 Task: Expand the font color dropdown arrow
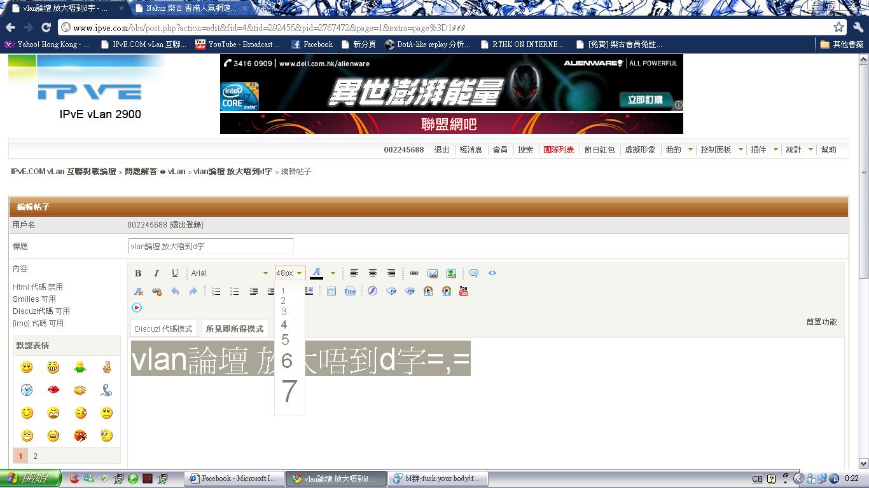point(333,273)
